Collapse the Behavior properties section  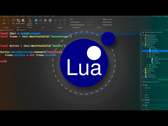143,100
